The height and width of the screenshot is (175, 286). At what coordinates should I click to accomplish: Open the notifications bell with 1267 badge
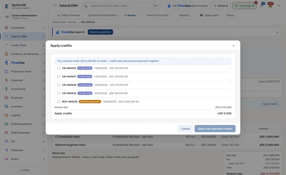pyautogui.click(x=270, y=5)
